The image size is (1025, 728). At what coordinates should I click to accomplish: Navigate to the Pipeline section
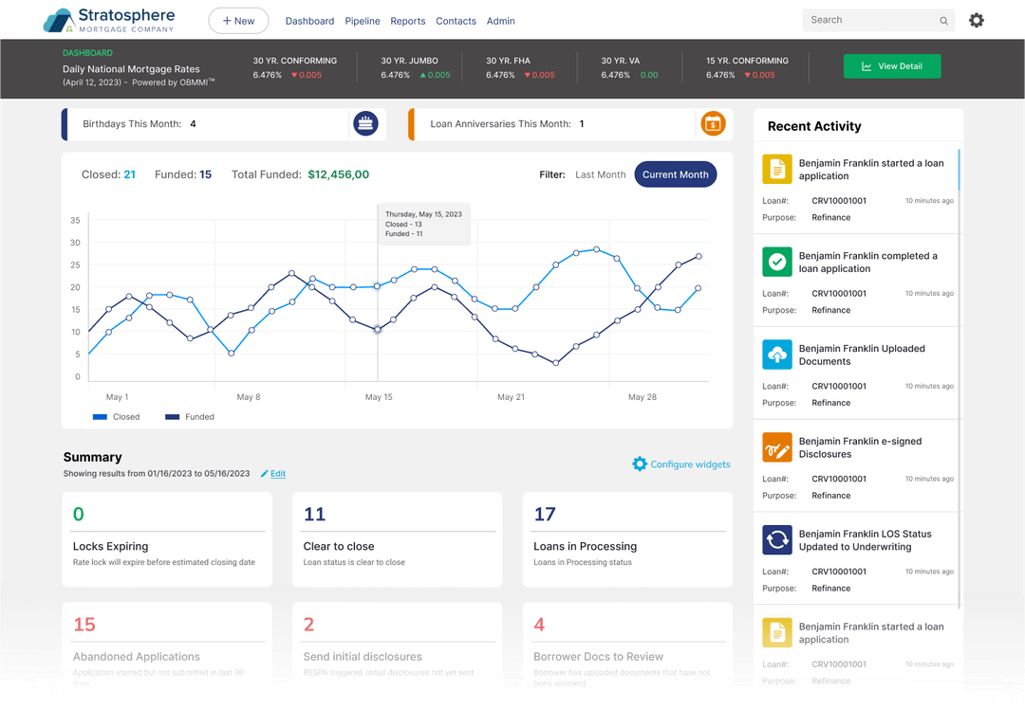click(363, 20)
